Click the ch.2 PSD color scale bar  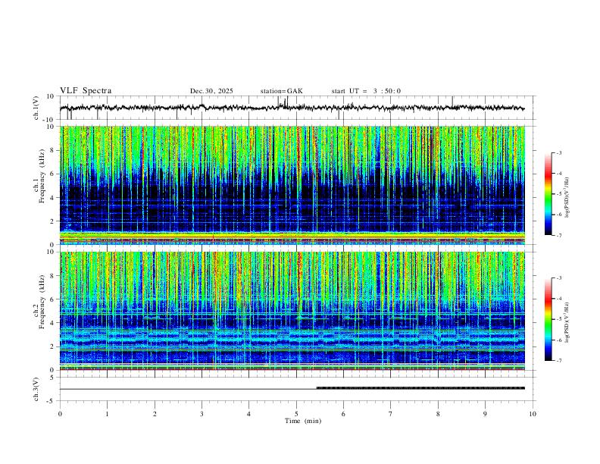click(x=548, y=319)
